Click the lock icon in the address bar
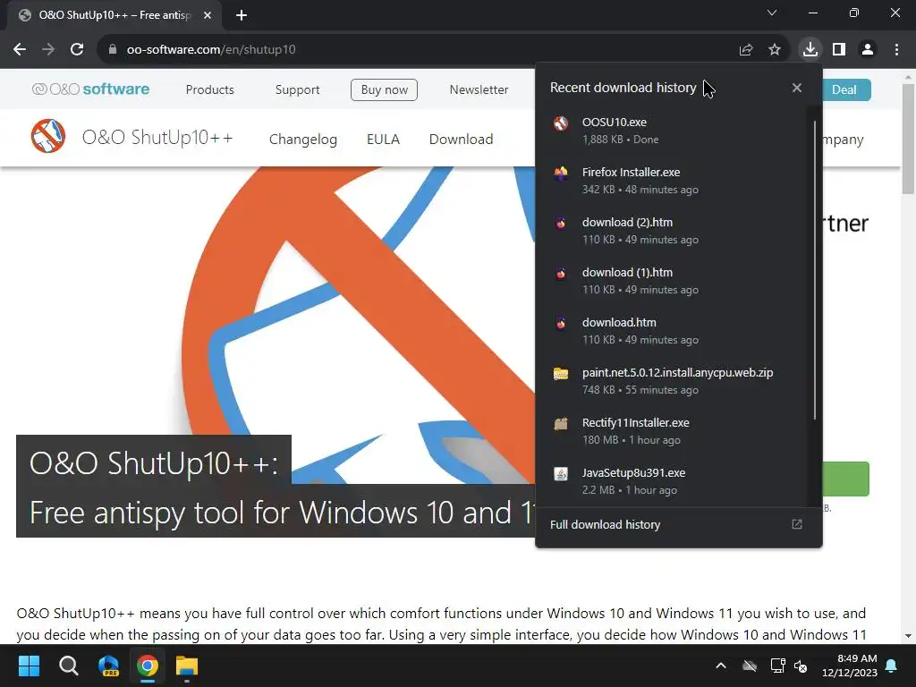This screenshot has width=916, height=687. (113, 49)
